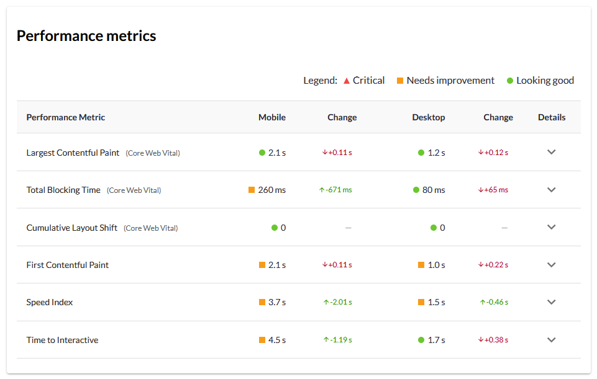The width and height of the screenshot is (597, 379).
Task: Click the orange Needs improvement legend square
Action: (399, 79)
